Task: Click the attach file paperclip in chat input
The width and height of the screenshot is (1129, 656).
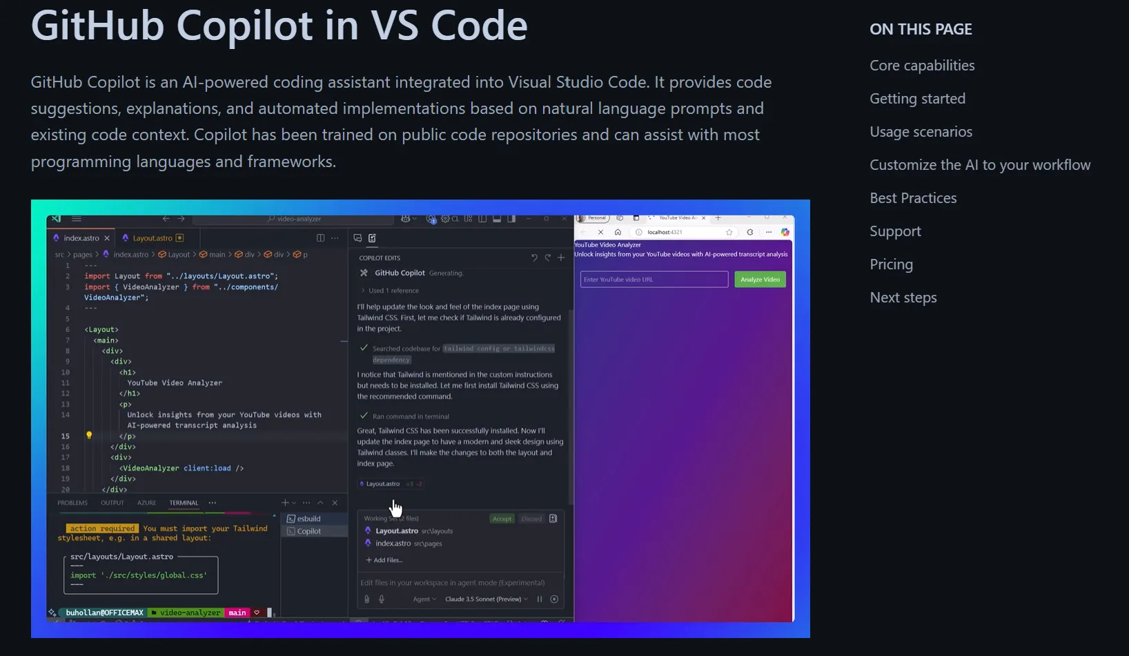Action: (367, 599)
